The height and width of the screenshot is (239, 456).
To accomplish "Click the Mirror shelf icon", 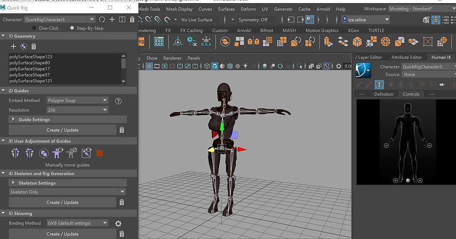I will [x=253, y=41].
